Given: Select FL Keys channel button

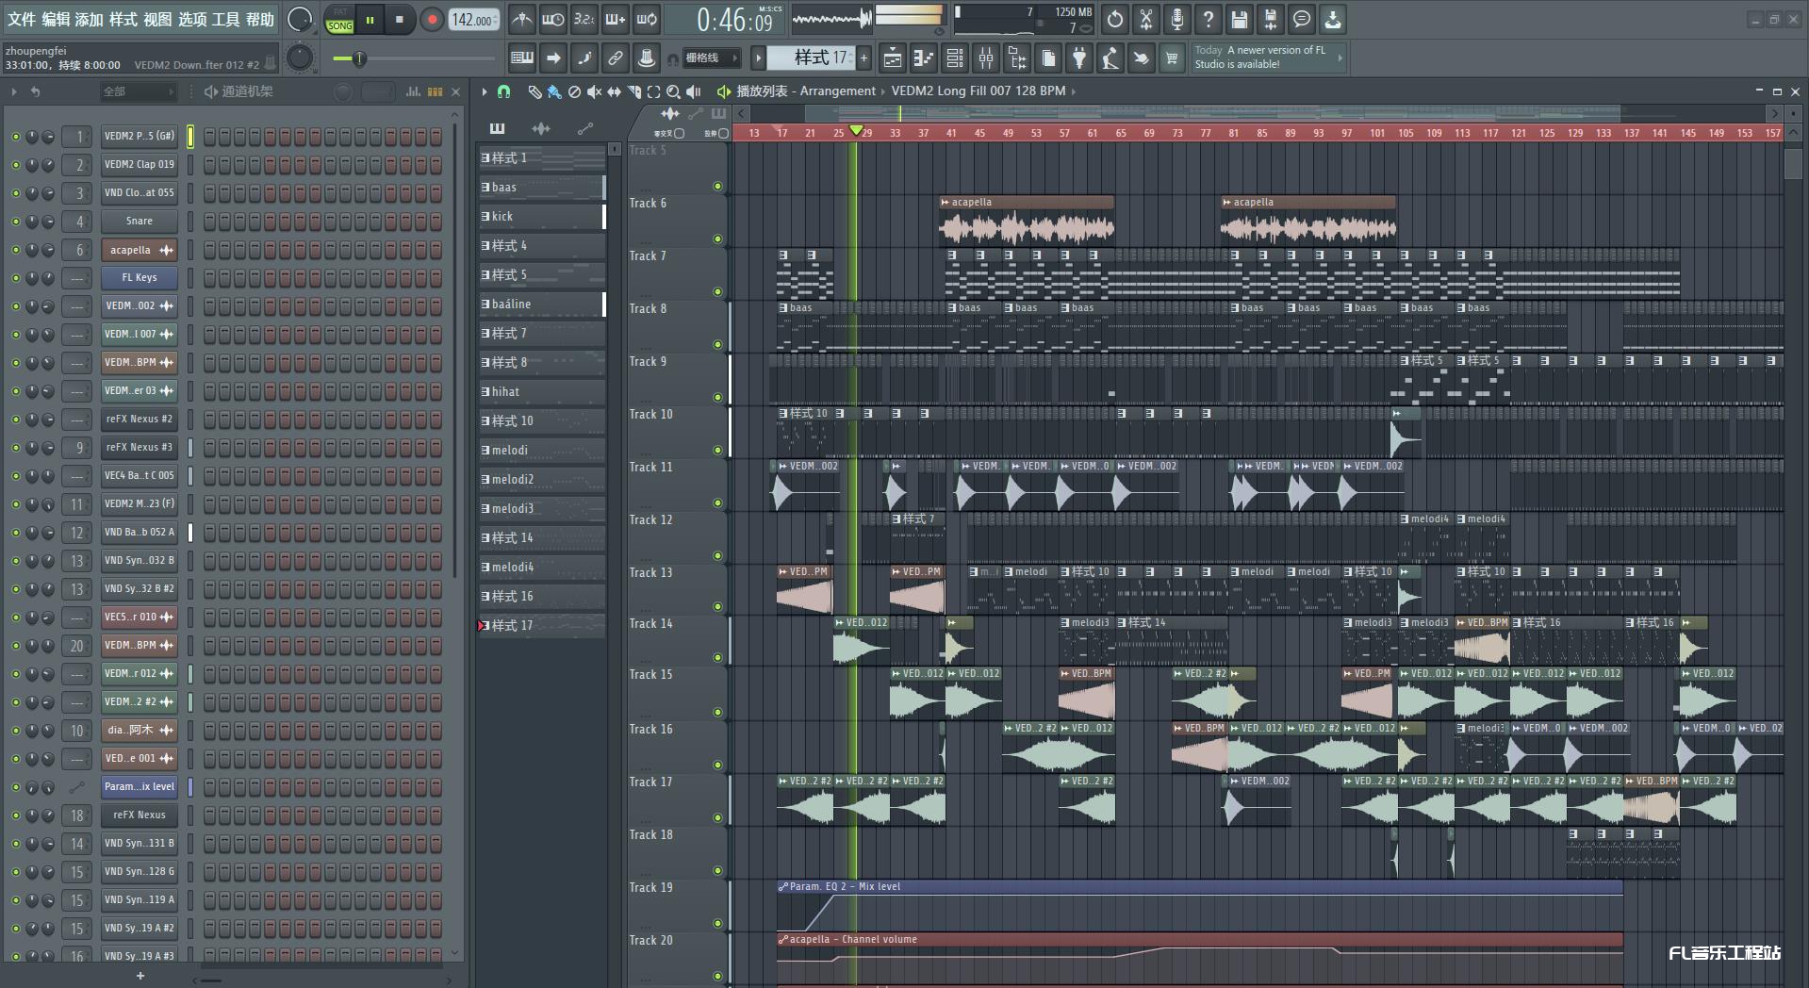Looking at the screenshot, I should 140,278.
